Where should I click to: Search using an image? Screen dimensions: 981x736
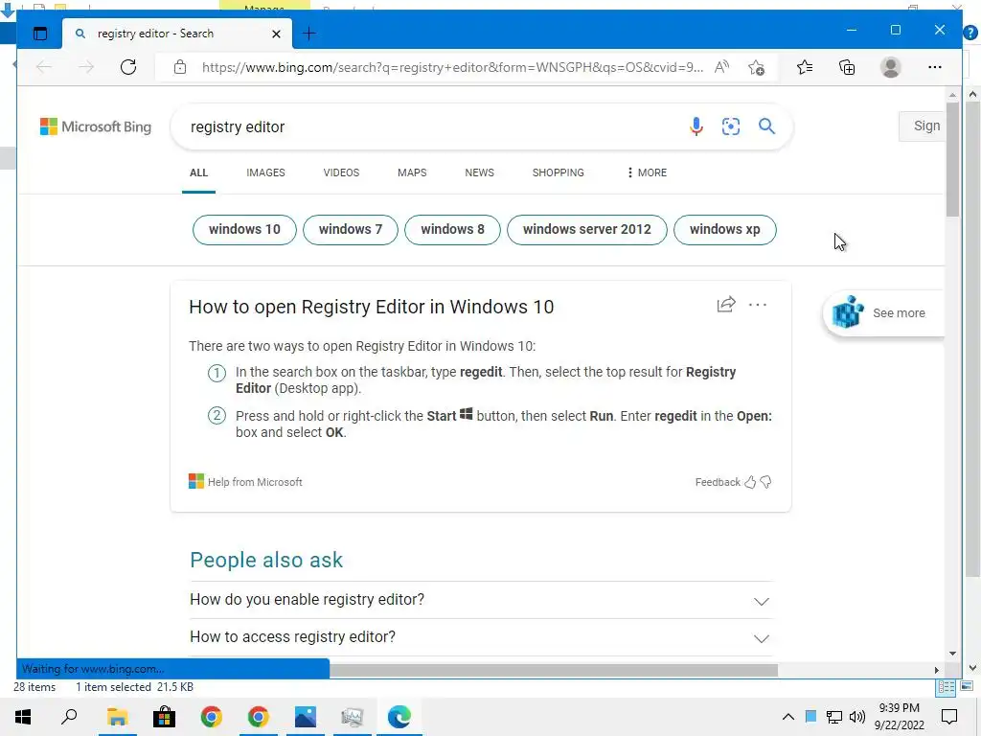[731, 126]
